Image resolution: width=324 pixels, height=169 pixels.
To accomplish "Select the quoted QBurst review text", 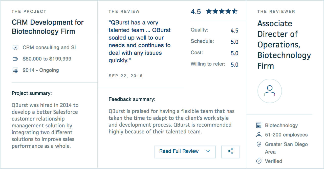I will click(x=140, y=41).
